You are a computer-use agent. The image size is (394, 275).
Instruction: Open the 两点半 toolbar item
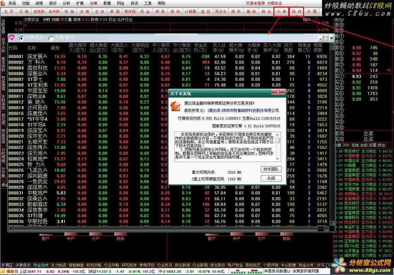221,11
